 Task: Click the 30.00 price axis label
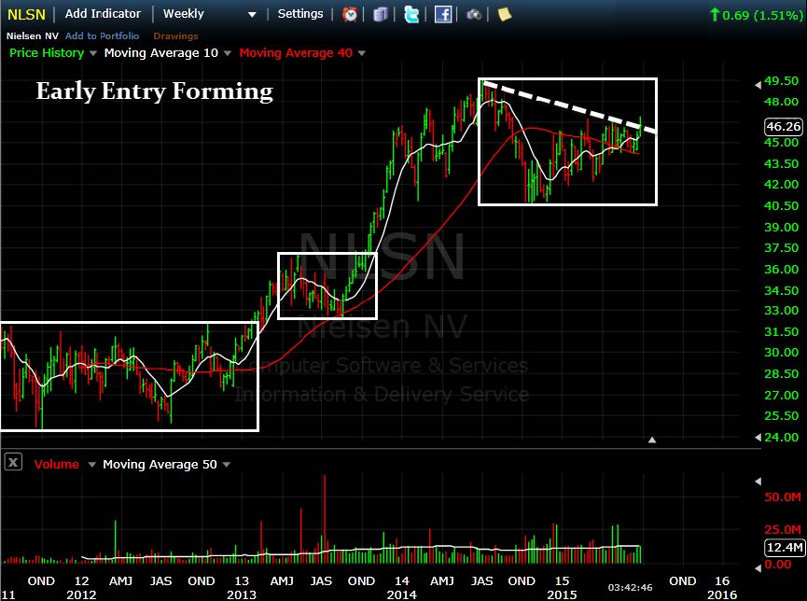(781, 352)
